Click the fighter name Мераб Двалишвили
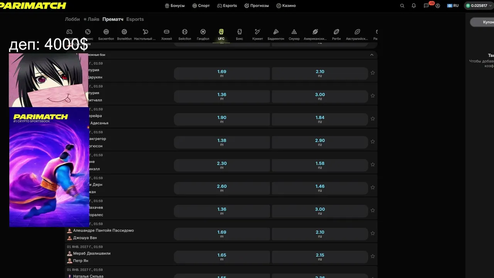The image size is (494, 278). pos(92,254)
